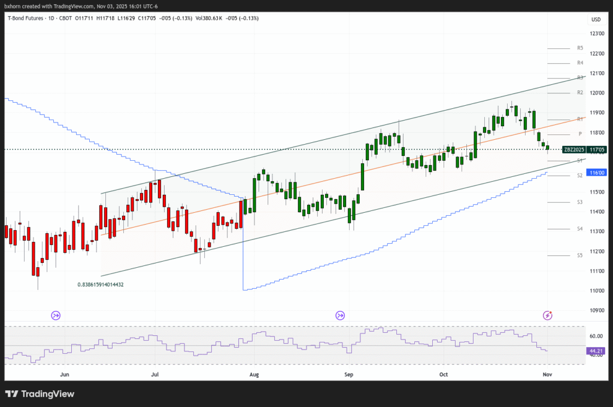Screen dimensions: 613x407
Task: Click the contract rollover icon above Jun
Action: [x=56, y=315]
